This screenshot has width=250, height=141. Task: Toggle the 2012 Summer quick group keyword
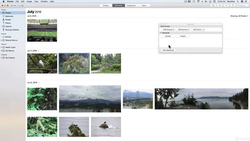click(168, 30)
